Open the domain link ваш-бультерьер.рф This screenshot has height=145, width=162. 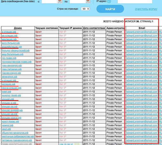[13, 54]
